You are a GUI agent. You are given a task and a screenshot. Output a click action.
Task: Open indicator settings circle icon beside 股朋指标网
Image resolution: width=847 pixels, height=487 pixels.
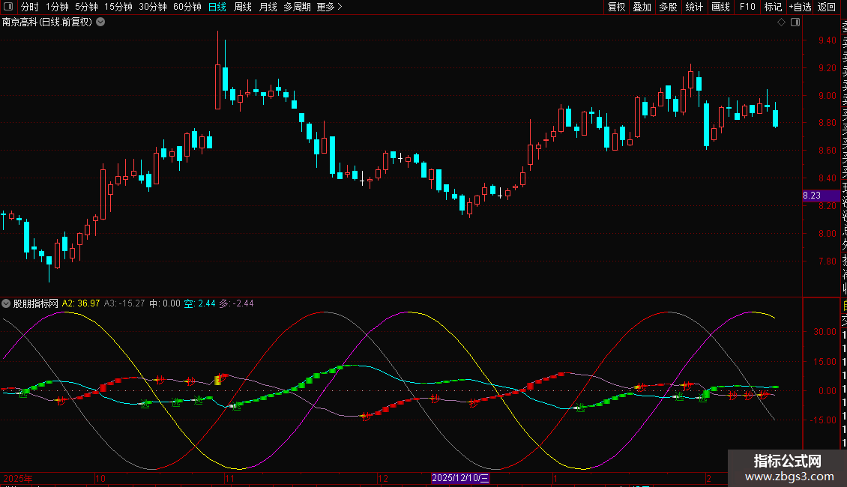coord(6,303)
